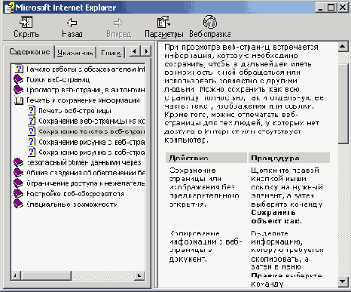
Task: Switch to the Содержание tab
Action: coord(29,52)
